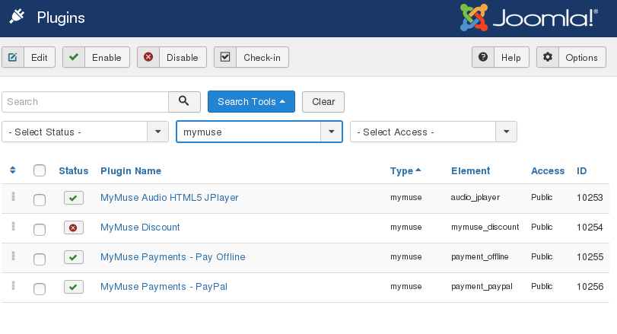617x334 pixels.
Task: Click the element value audio_jplayer
Action: pyautogui.click(x=475, y=197)
